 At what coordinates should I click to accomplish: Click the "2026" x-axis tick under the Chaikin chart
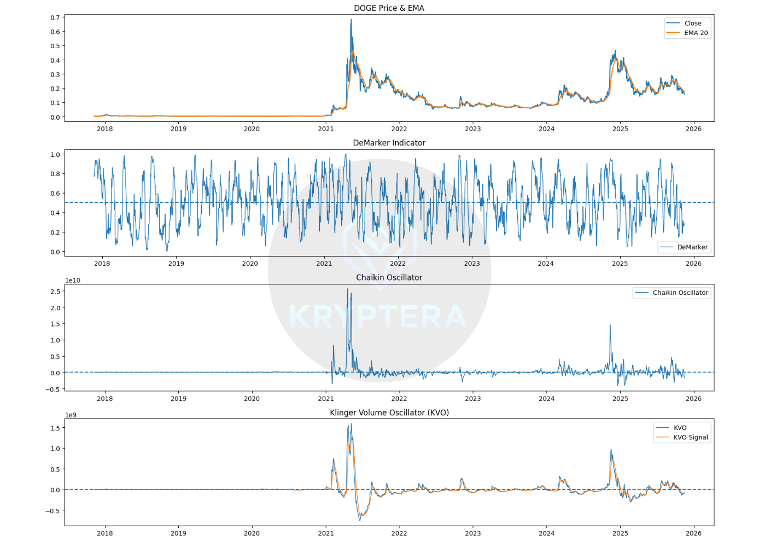coord(693,399)
